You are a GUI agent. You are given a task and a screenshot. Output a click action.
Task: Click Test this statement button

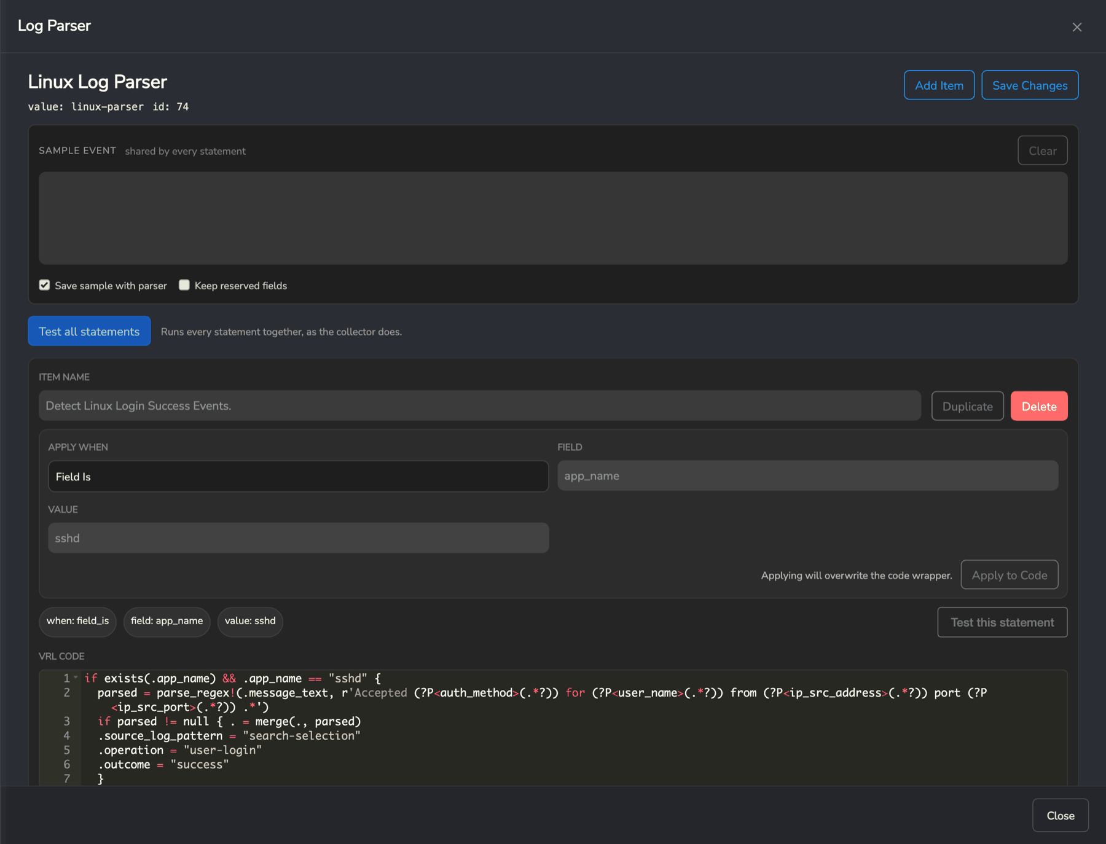(x=1002, y=622)
